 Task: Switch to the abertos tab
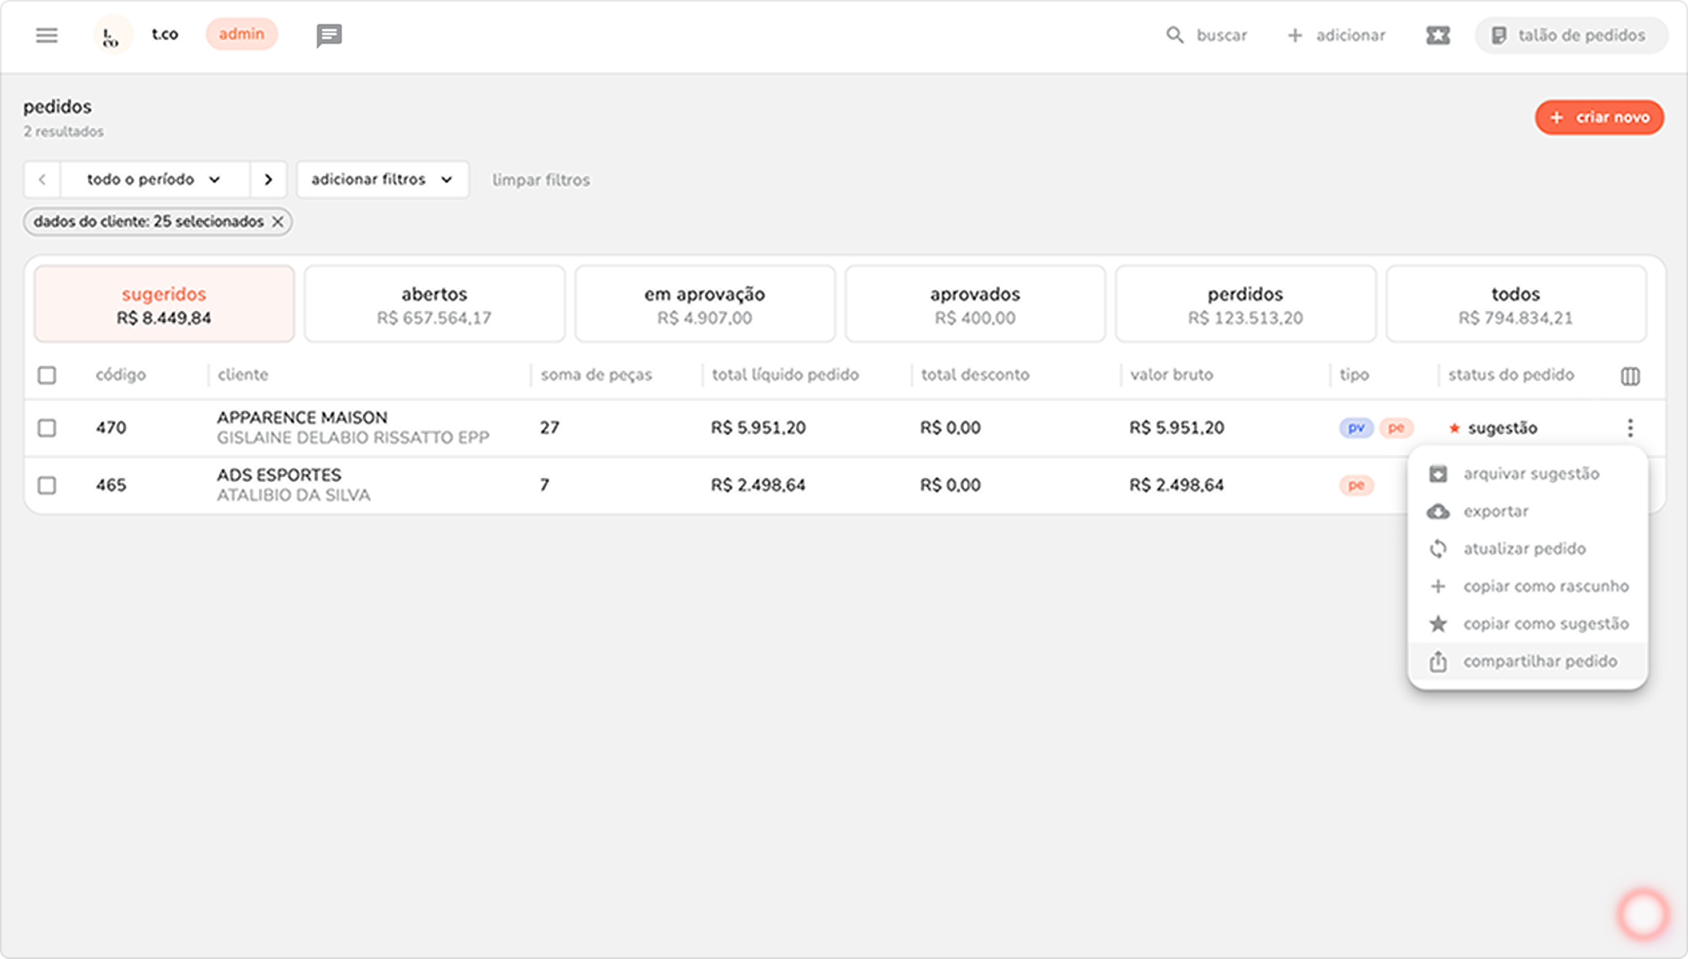tap(434, 304)
